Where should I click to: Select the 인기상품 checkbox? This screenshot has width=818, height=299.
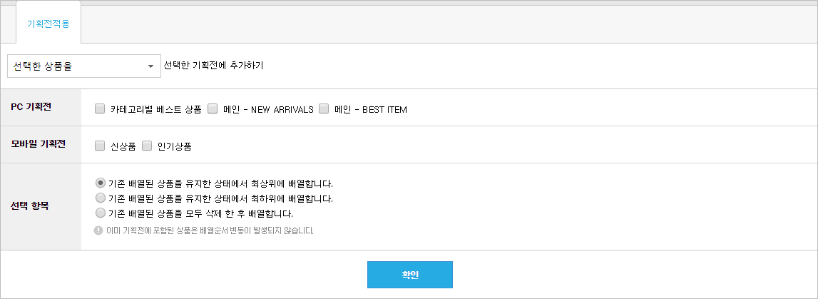[147, 146]
